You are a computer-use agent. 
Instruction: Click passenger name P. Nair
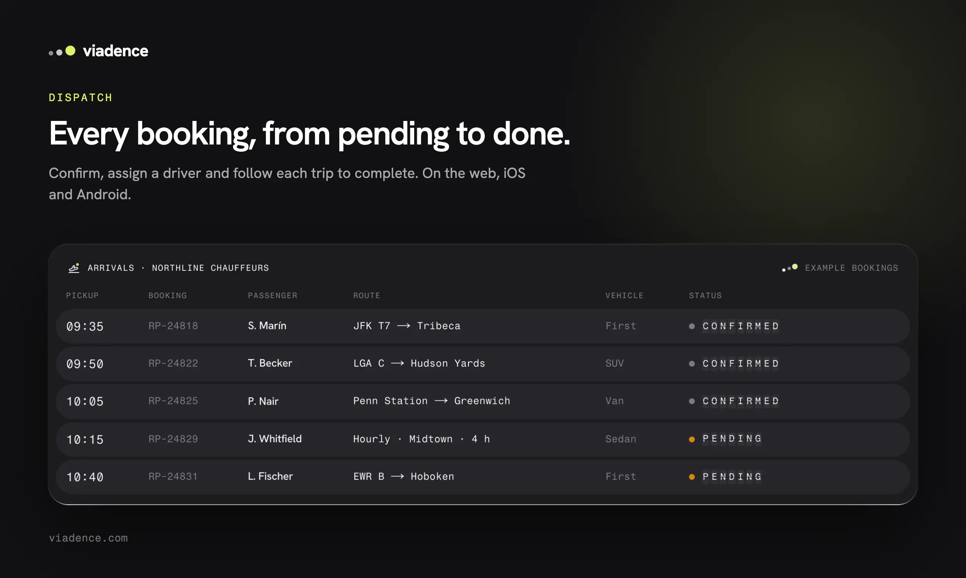(x=263, y=401)
